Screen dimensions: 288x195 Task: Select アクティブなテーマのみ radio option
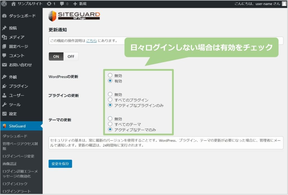click(110, 130)
